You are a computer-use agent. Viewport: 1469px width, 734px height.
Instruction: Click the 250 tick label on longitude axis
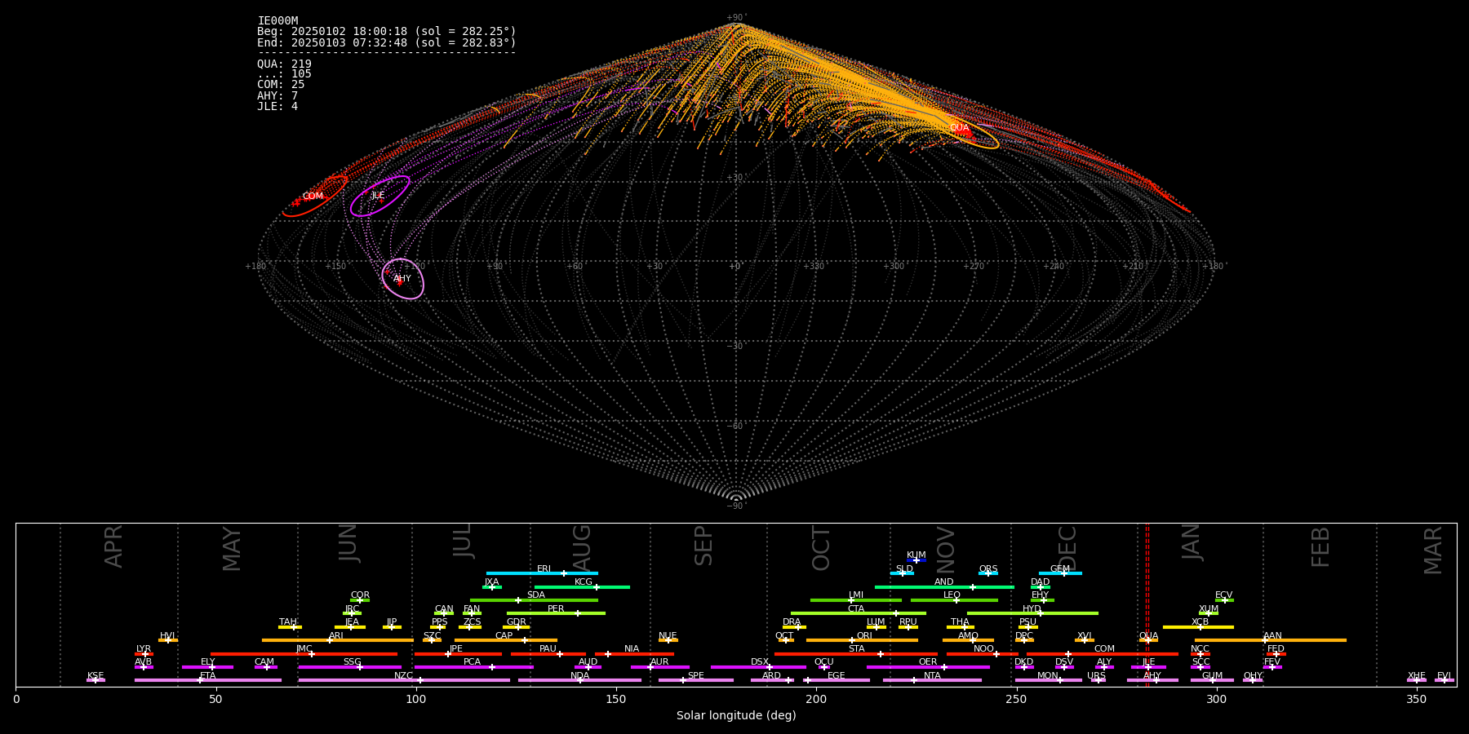(1016, 700)
